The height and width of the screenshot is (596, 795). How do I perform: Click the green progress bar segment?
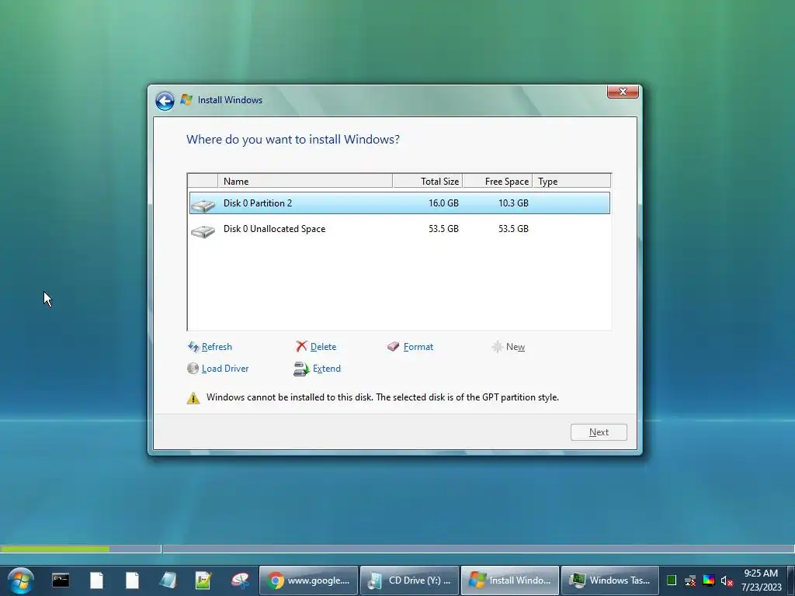(x=55, y=549)
